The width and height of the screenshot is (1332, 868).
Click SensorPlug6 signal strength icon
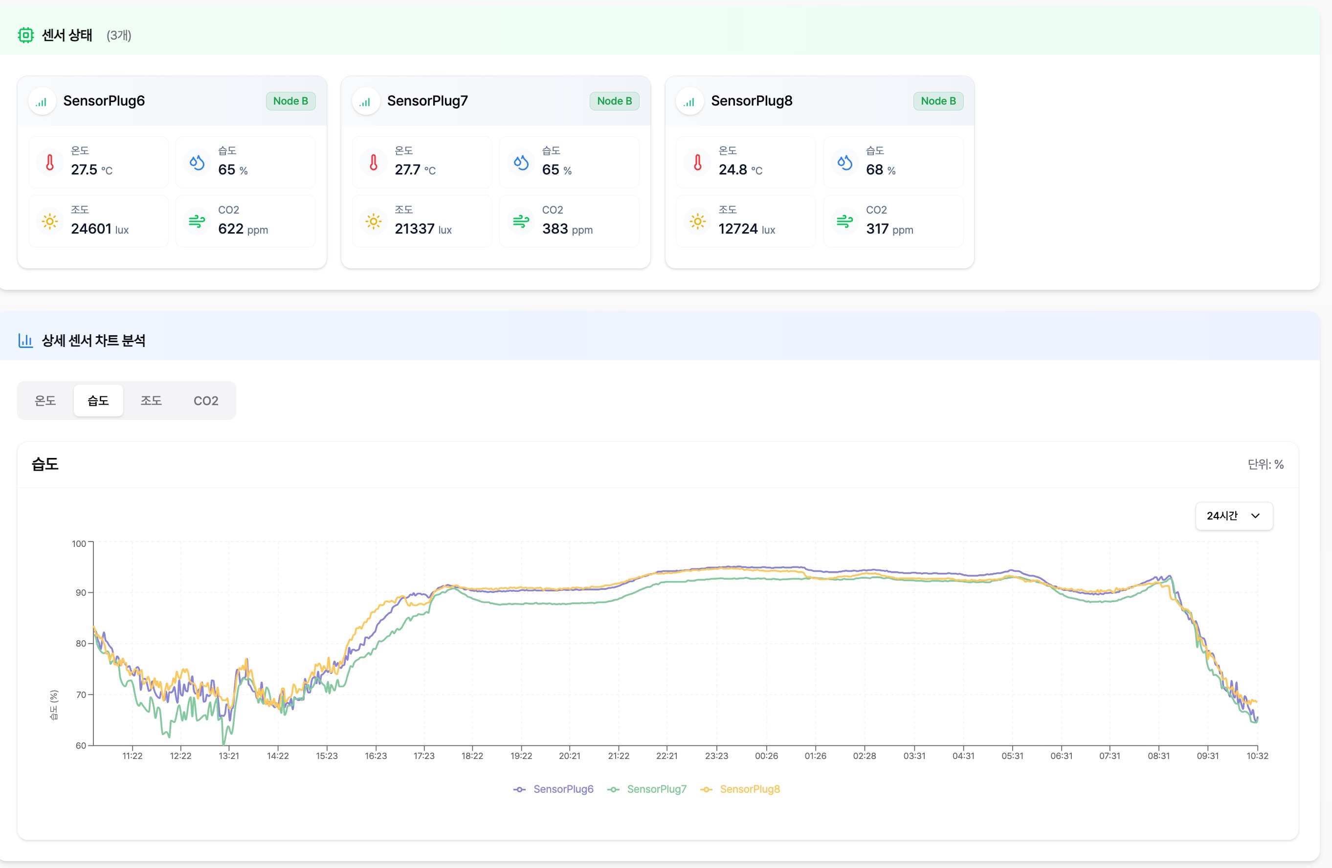pos(42,102)
